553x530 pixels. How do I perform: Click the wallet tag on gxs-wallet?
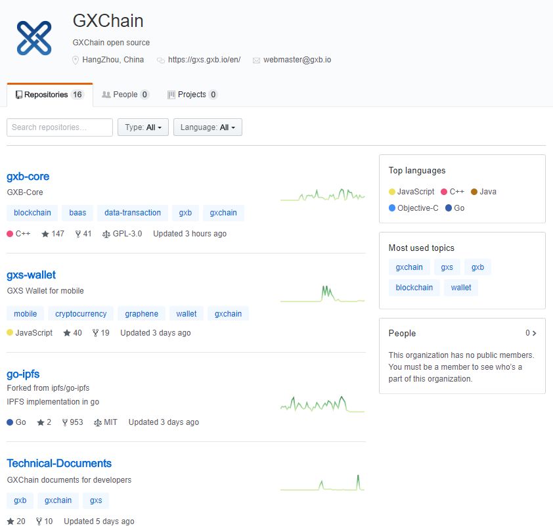[187, 314]
